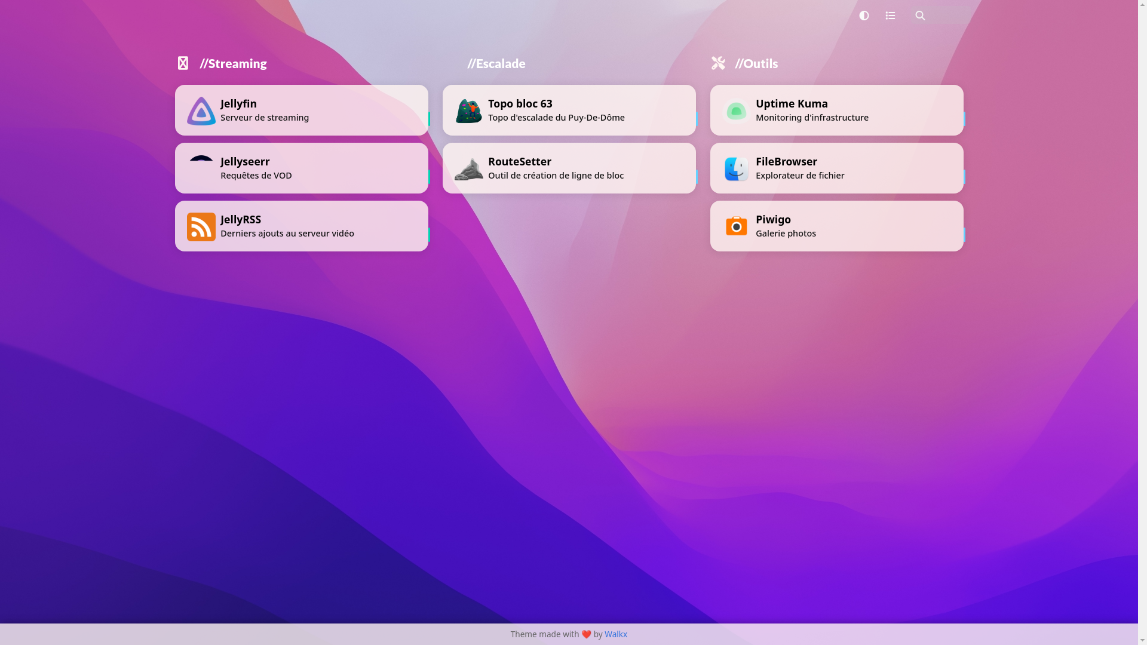Select the //Outils group heading

tap(756, 63)
